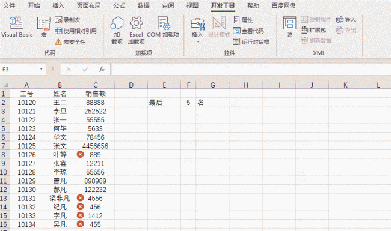Click the red X icon beside 889

tap(80, 155)
